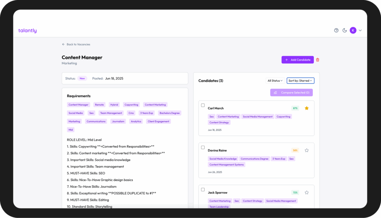The image size is (381, 218).
Task: Open the help question mark icon
Action: (336, 30)
